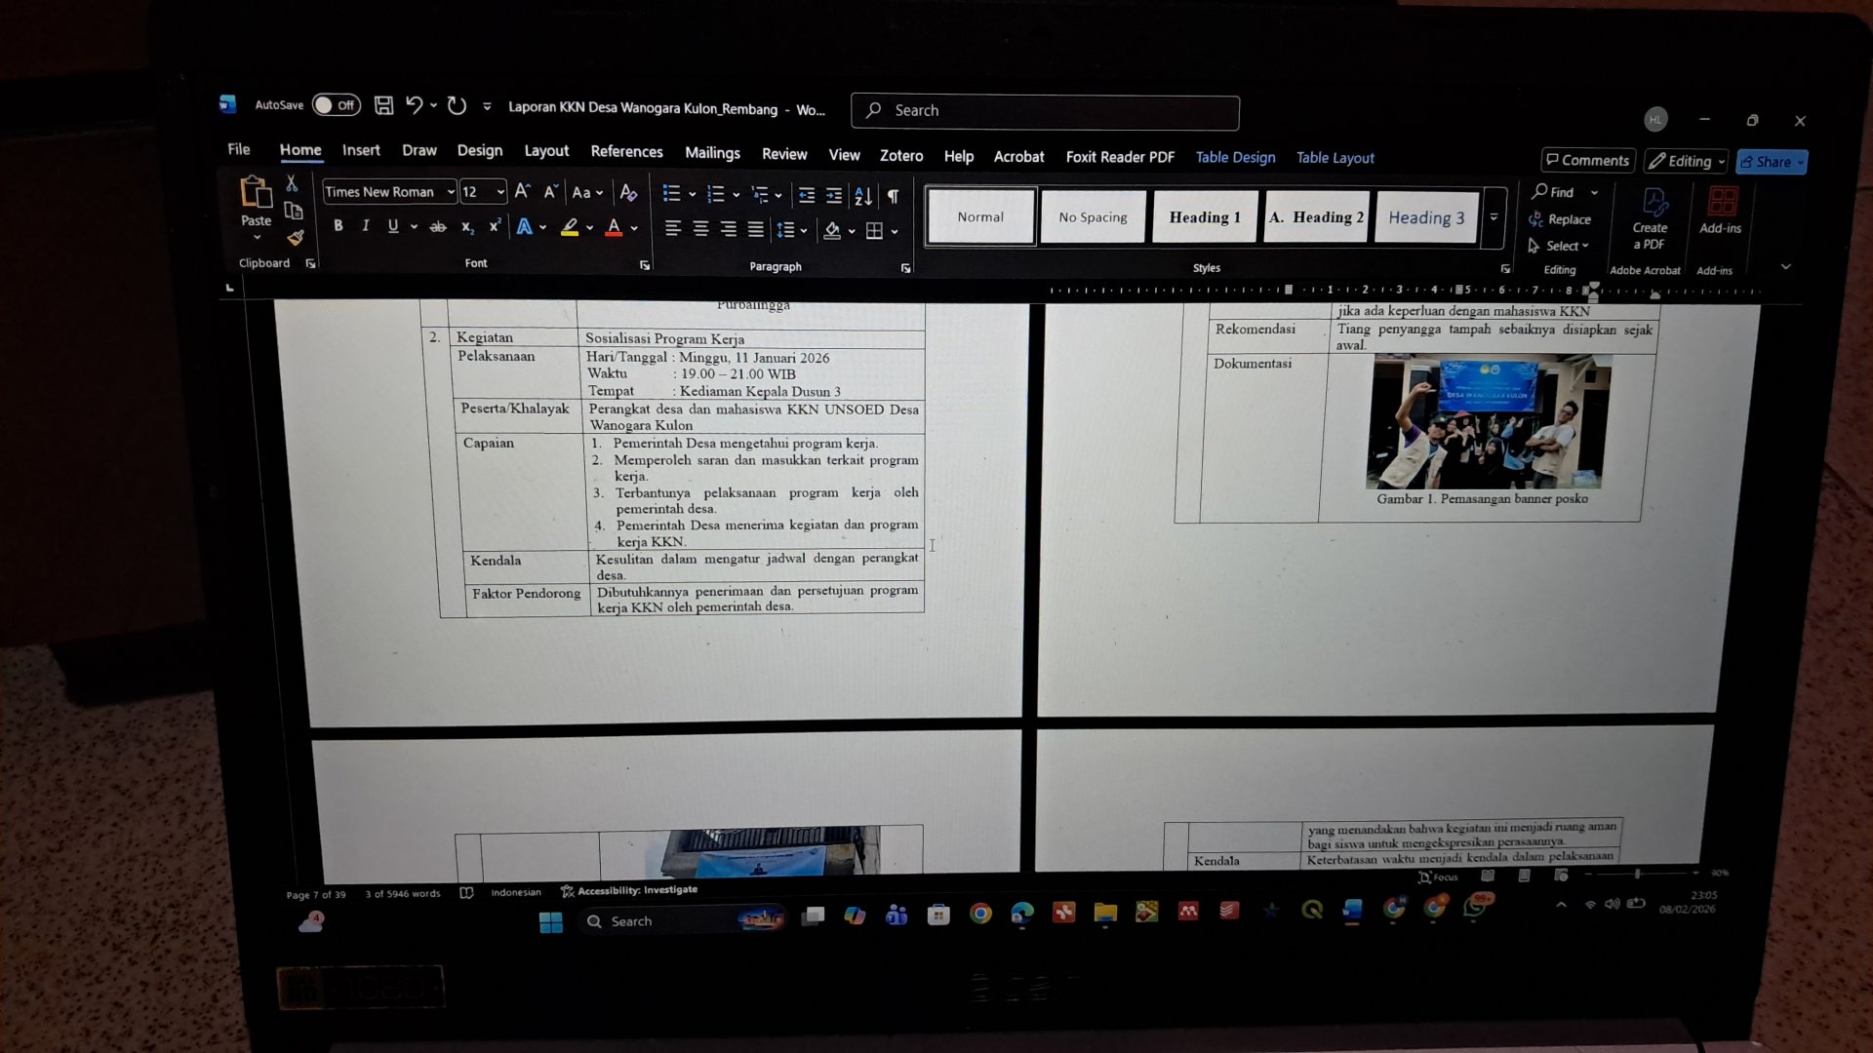Center align the paragraph text
The image size is (1873, 1053).
point(700,229)
